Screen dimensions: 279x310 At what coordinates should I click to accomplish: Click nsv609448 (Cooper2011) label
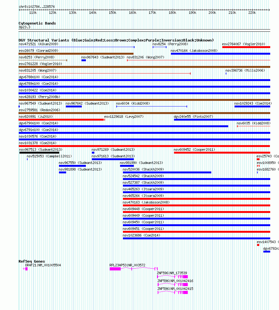143,209
